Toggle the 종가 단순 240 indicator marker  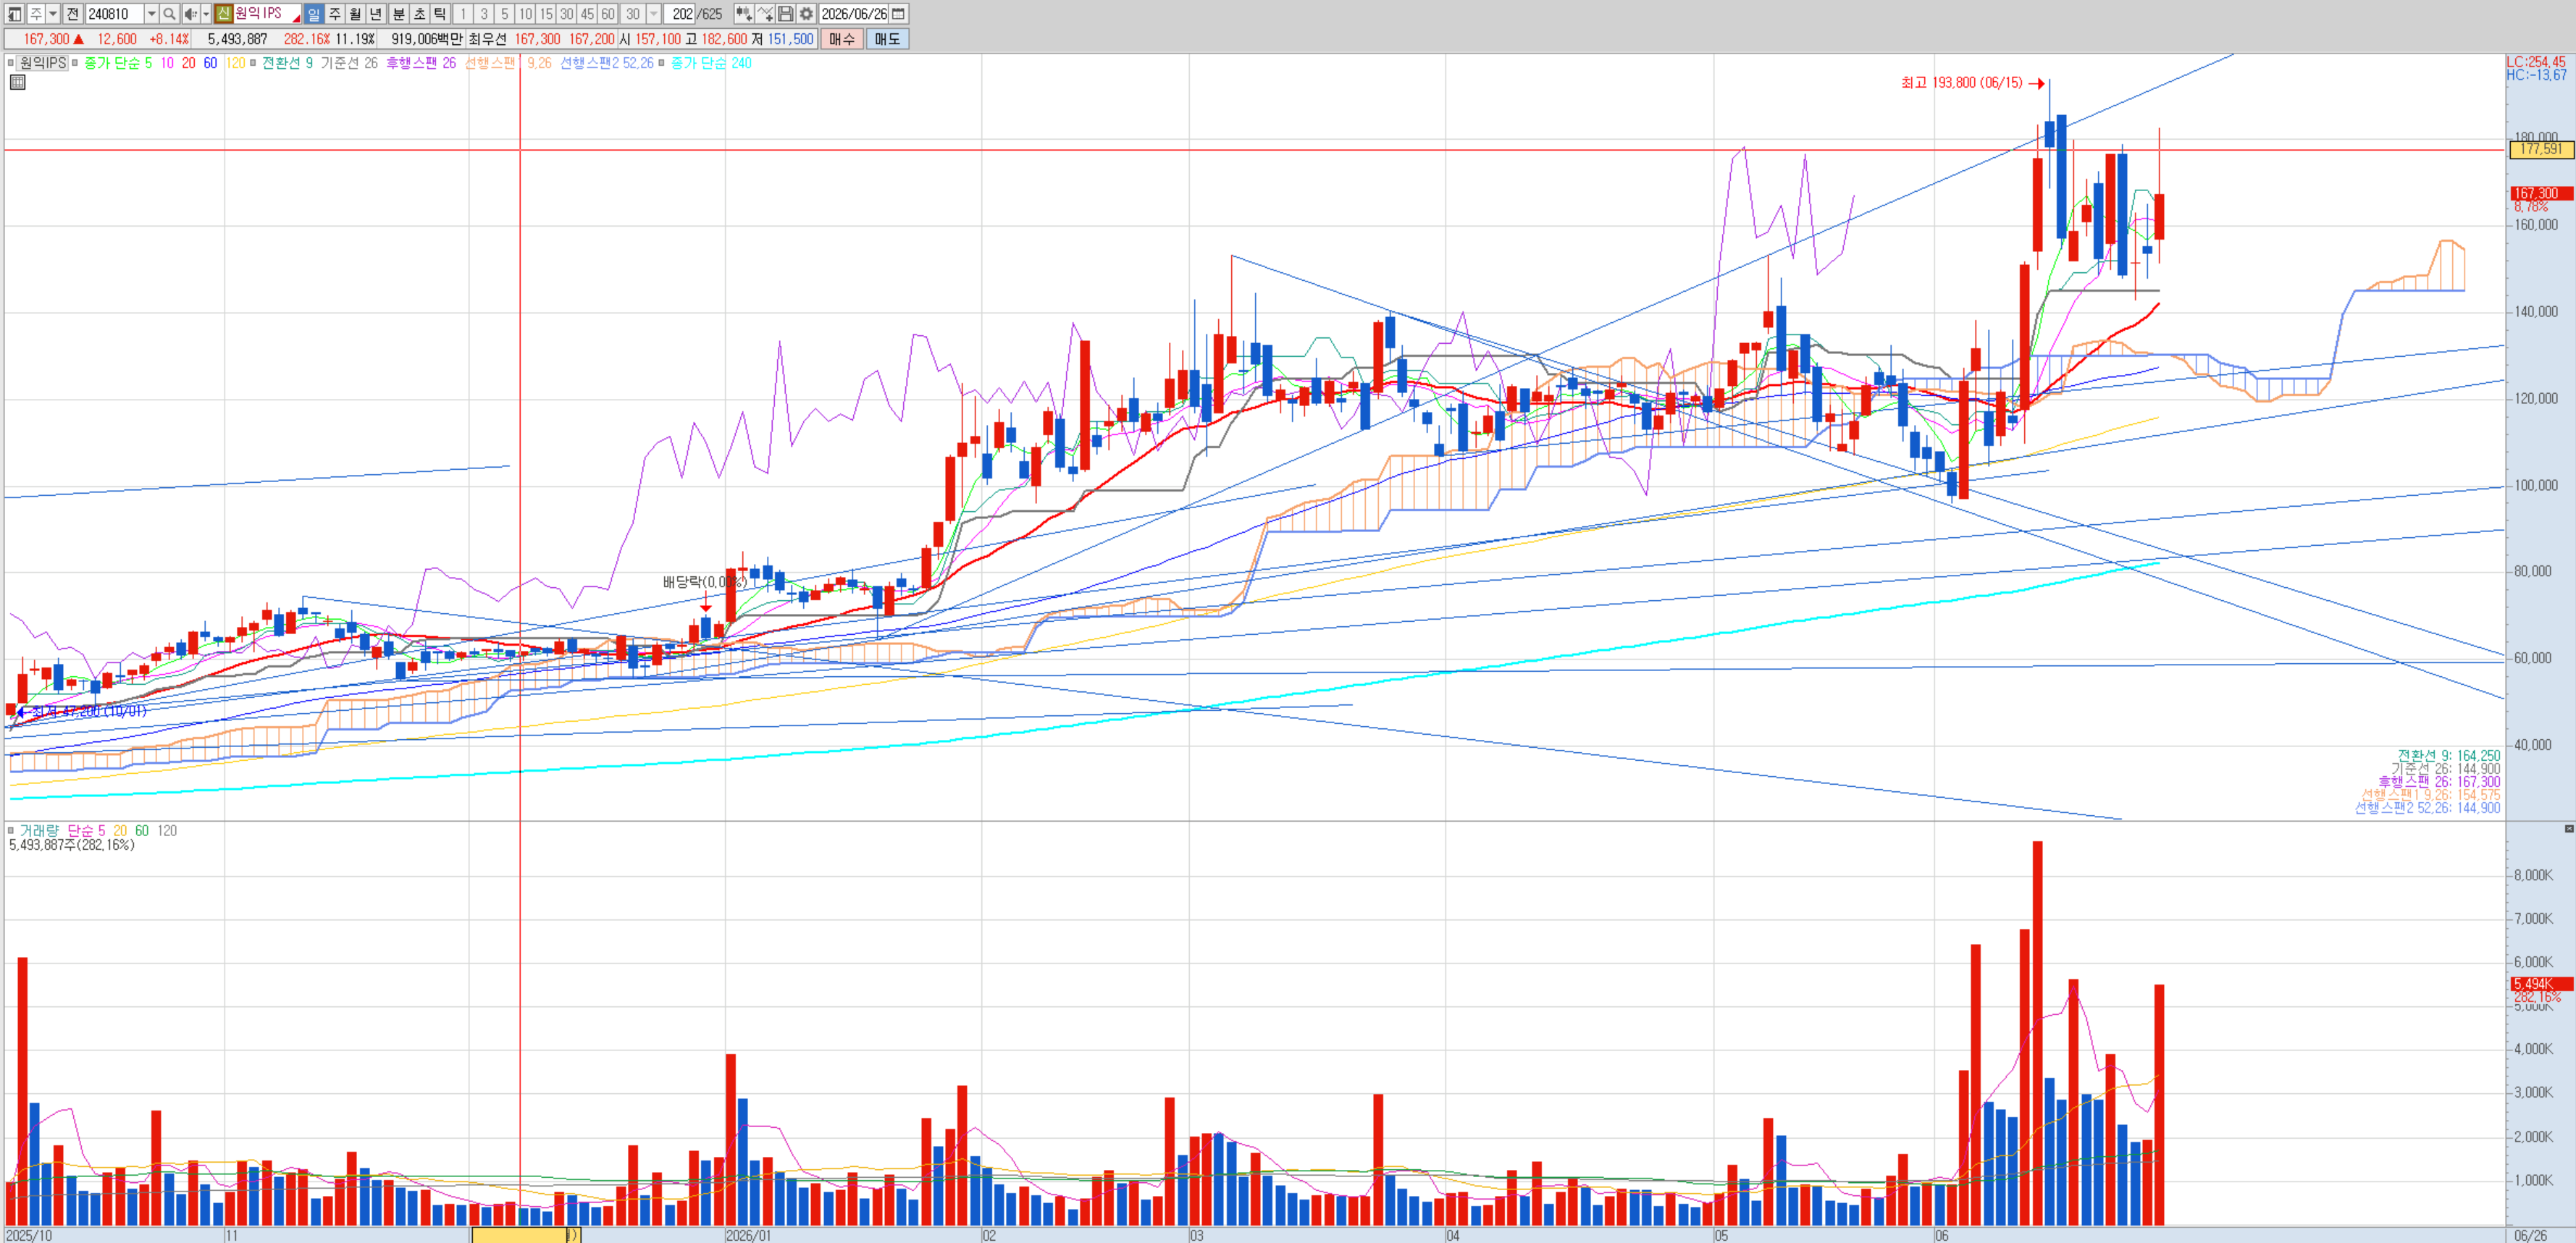[x=662, y=63]
